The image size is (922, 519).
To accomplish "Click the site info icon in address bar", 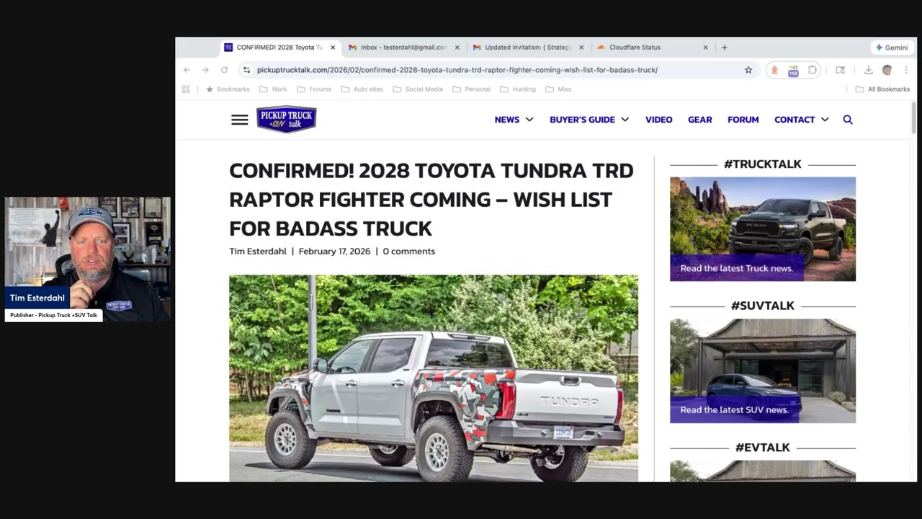I will click(246, 70).
